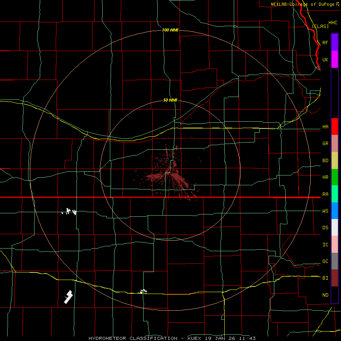Click the ND legend label
Viewport: 341px width, 341px height.
[x=325, y=295]
